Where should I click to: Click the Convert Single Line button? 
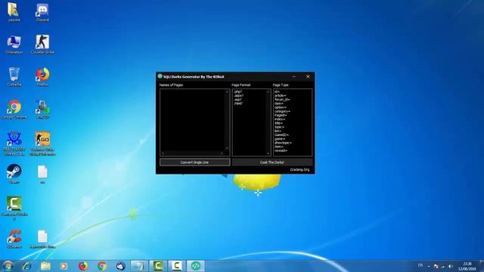[195, 162]
